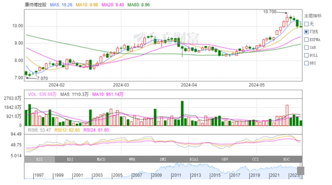
Task: Toggle the 均线 moving average checkbox
Action: coord(306,32)
